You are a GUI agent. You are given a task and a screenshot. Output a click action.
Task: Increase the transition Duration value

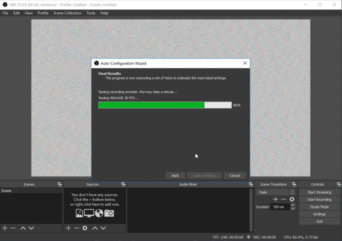[x=293, y=205]
